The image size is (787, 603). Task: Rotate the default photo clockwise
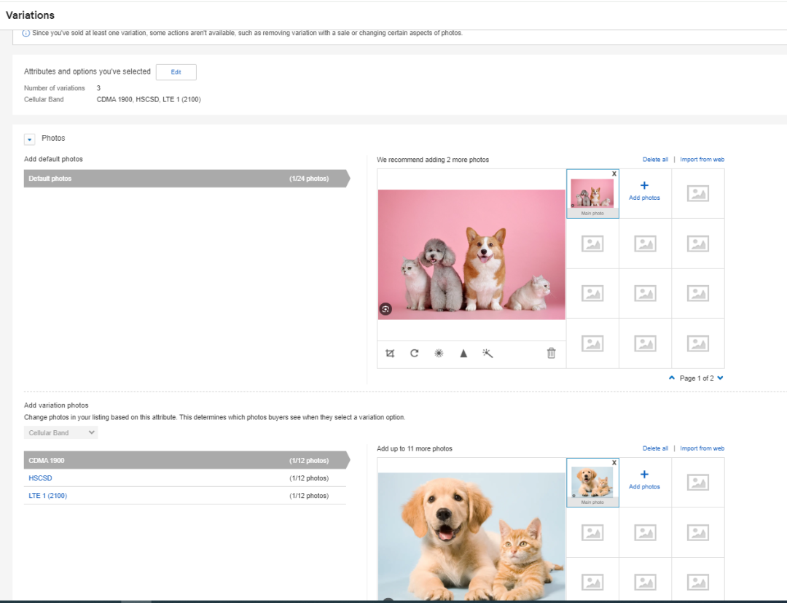(414, 353)
